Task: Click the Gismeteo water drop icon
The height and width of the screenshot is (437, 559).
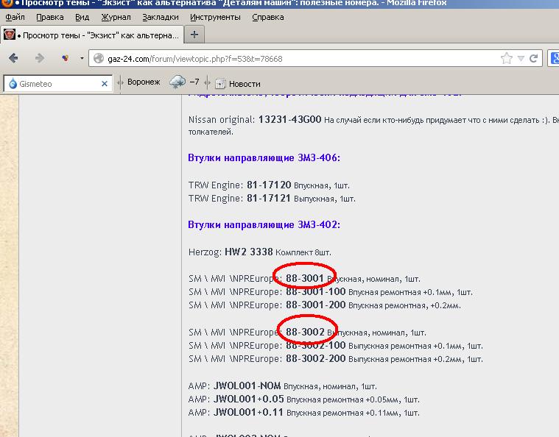Action: pyautogui.click(x=13, y=84)
